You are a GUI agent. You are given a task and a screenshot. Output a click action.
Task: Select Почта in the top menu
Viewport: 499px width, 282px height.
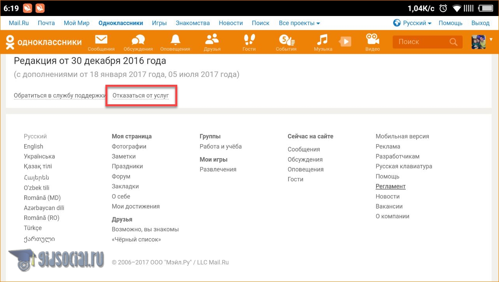point(46,23)
